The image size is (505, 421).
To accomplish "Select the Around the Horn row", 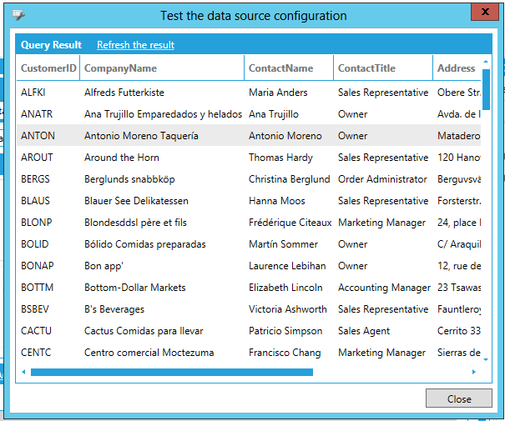I will (121, 158).
